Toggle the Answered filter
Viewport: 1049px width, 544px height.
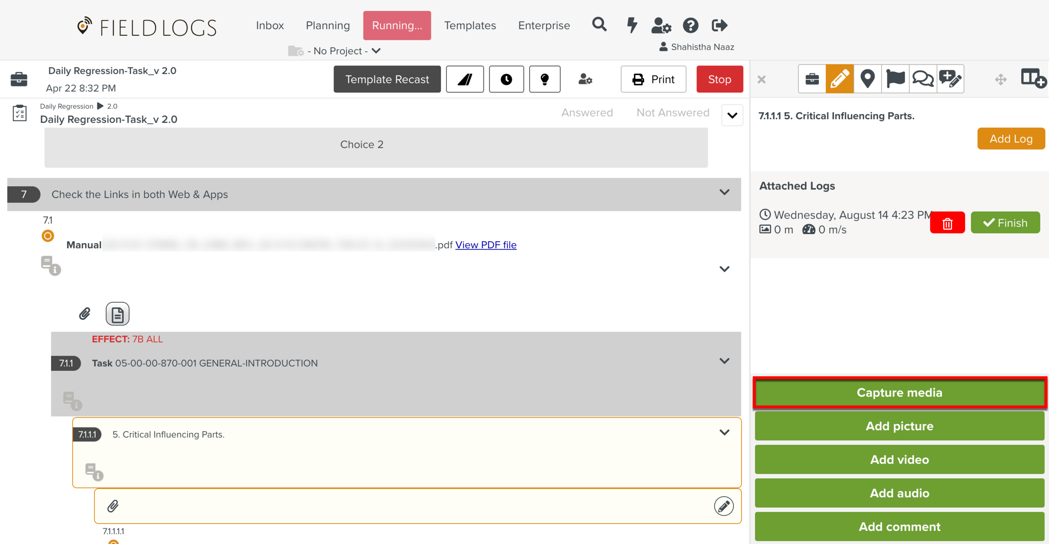[x=587, y=113]
